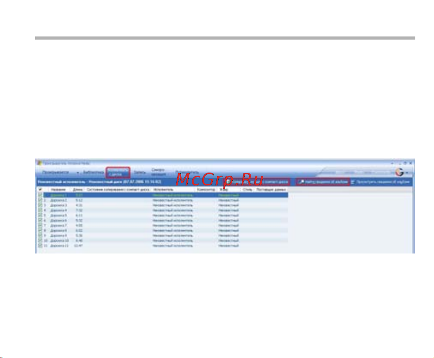
Task: Open the Путеводитель (Media Guide) tab
Action: pyautogui.click(x=187, y=172)
